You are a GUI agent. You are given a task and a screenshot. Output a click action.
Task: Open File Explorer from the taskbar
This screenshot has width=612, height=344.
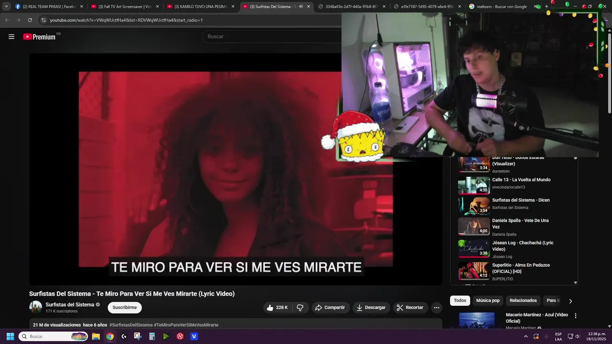pos(96,336)
